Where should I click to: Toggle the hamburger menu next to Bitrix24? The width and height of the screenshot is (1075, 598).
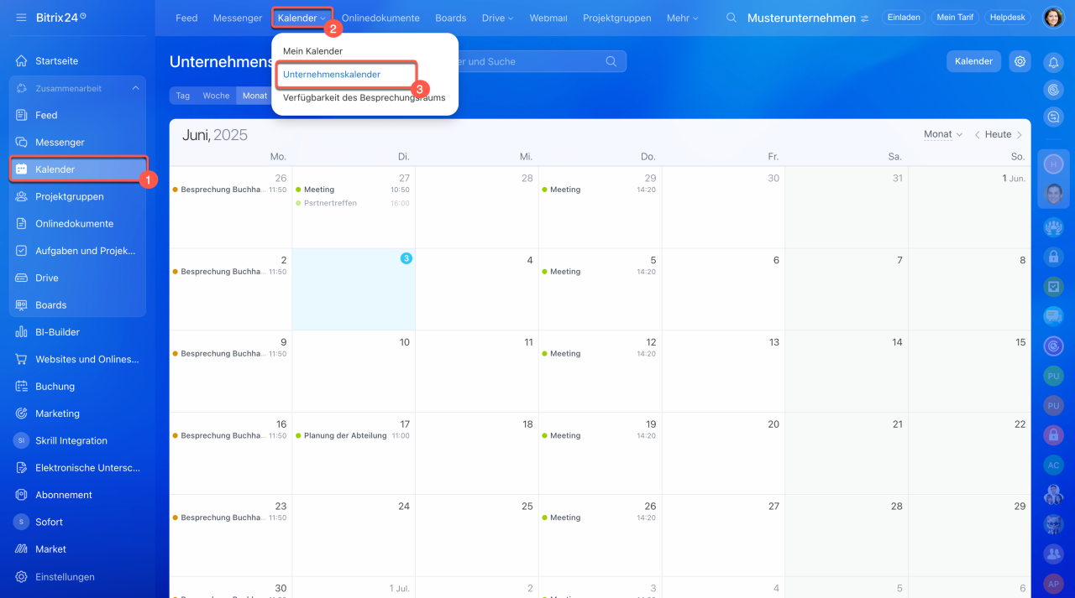pyautogui.click(x=21, y=18)
